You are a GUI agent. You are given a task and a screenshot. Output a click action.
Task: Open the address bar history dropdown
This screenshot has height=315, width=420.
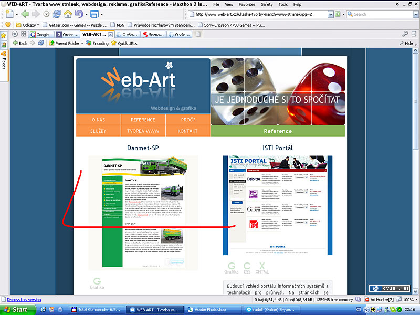(331, 14)
